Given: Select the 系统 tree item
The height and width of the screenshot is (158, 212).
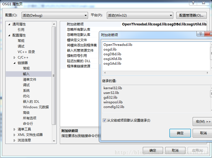Looking at the screenshot, I should point(26,91).
